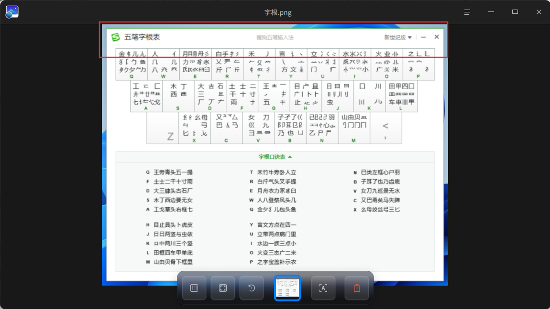Viewport: 550px width, 309px height.
Task: Run text recognition (OCR) on image
Action: pos(323,288)
